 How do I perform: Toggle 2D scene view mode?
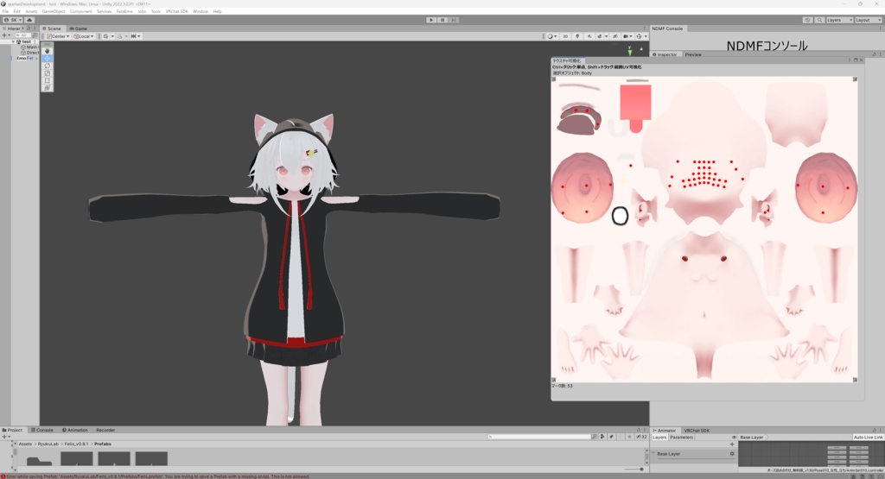tap(565, 36)
